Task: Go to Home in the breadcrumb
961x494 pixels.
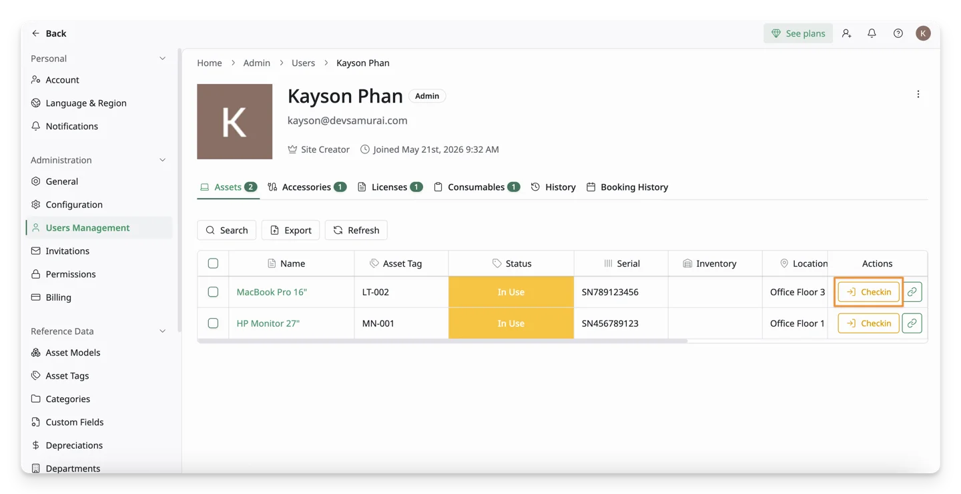Action: pos(210,63)
